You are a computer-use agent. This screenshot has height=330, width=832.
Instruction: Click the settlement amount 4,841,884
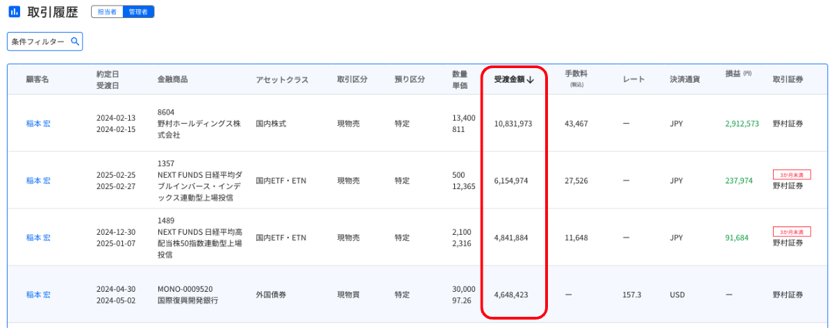[x=510, y=238]
